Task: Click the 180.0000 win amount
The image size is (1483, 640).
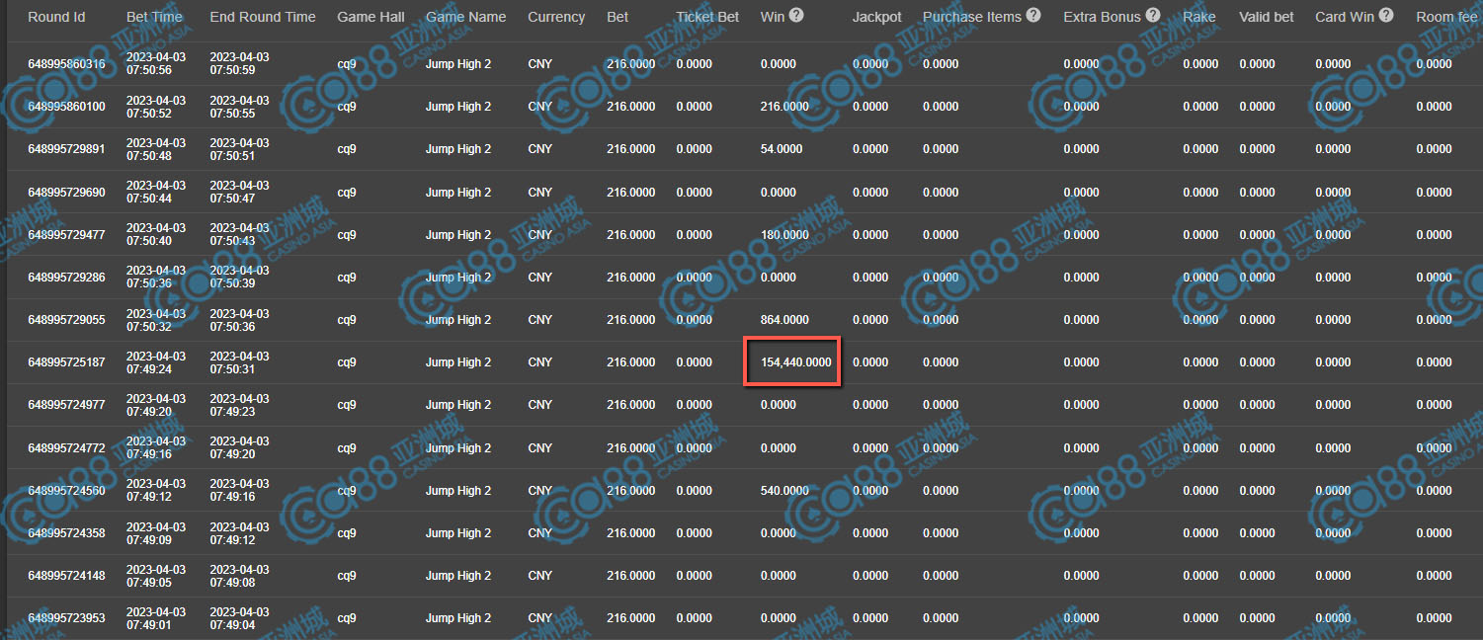Action: pos(784,235)
